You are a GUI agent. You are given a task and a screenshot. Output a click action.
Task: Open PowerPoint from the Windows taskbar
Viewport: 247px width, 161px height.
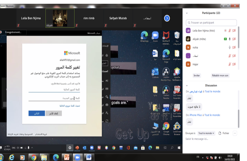[68, 157]
